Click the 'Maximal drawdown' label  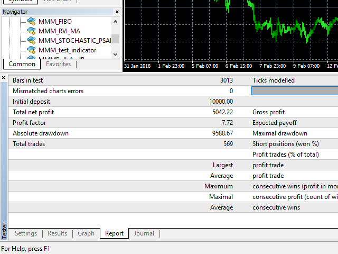(280, 133)
